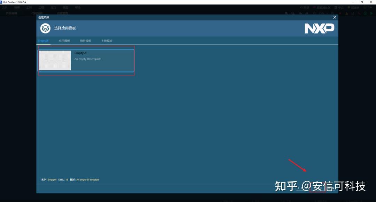Click the undo arrow in the main toolbar
Image resolution: width=376 pixels, height=202 pixels.
(300, 14)
